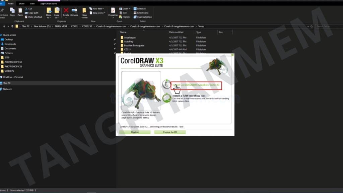Select This PC in the navigation pane
This screenshot has height=193, width=343.
pos(7,83)
